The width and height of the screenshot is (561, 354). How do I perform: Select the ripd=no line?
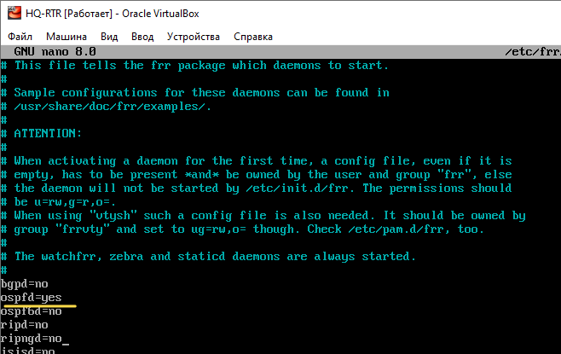pos(25,325)
